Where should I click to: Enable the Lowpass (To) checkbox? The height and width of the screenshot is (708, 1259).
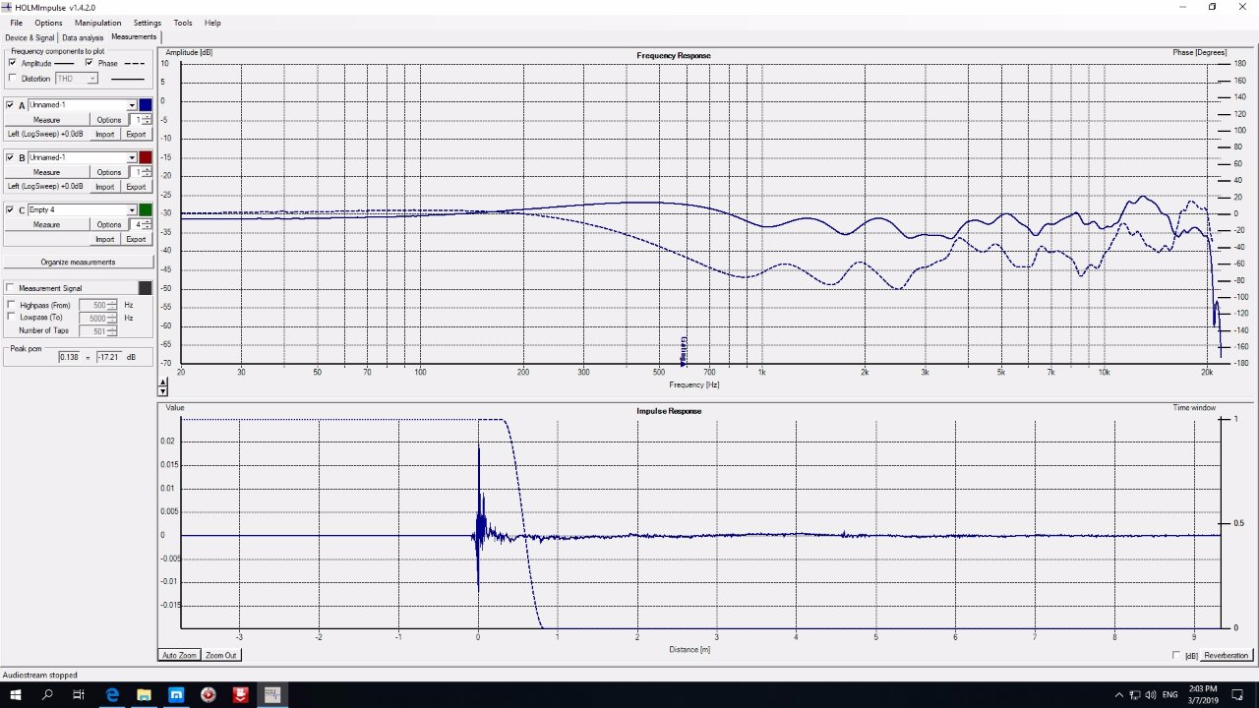12,318
